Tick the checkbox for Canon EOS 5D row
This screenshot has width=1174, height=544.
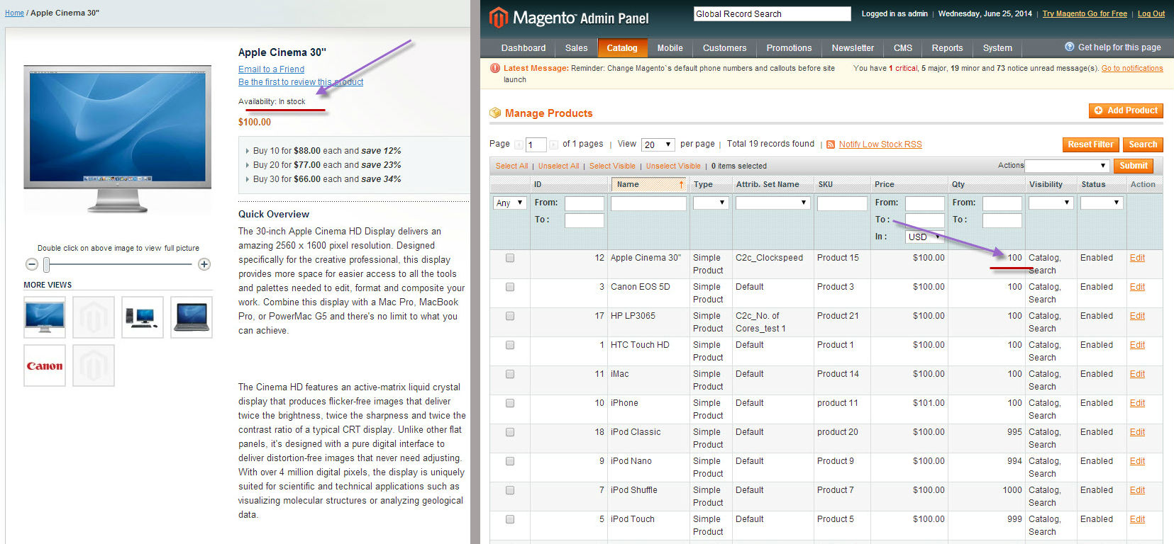coord(510,287)
